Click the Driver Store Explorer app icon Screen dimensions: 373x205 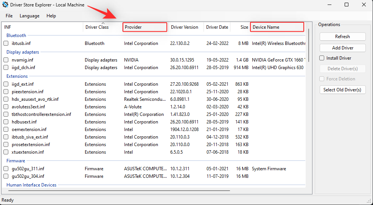tap(5, 5)
